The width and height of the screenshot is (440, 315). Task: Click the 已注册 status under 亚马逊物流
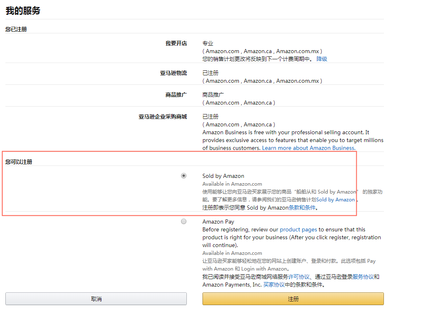click(210, 73)
